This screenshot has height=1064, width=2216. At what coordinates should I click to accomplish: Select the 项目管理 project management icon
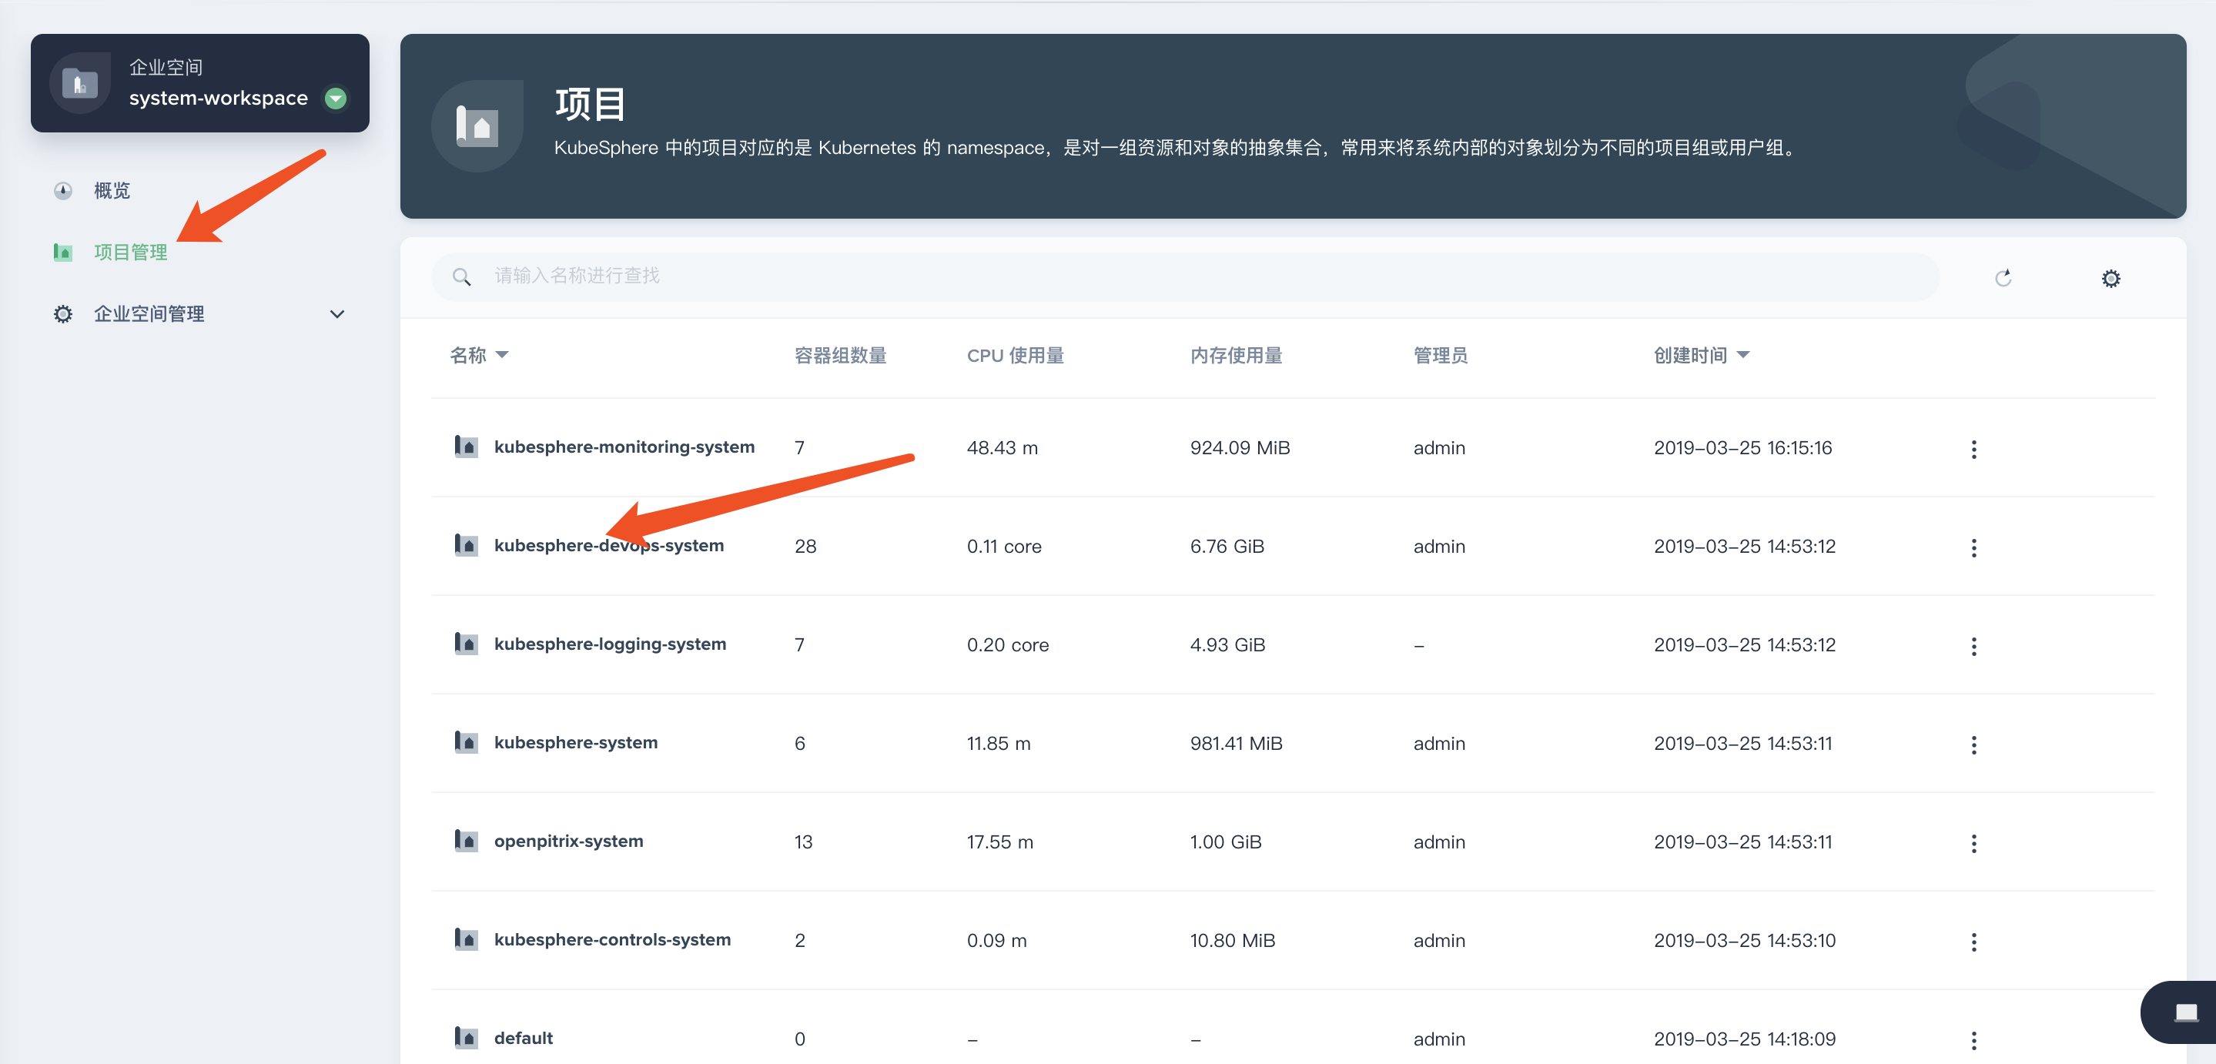[62, 252]
